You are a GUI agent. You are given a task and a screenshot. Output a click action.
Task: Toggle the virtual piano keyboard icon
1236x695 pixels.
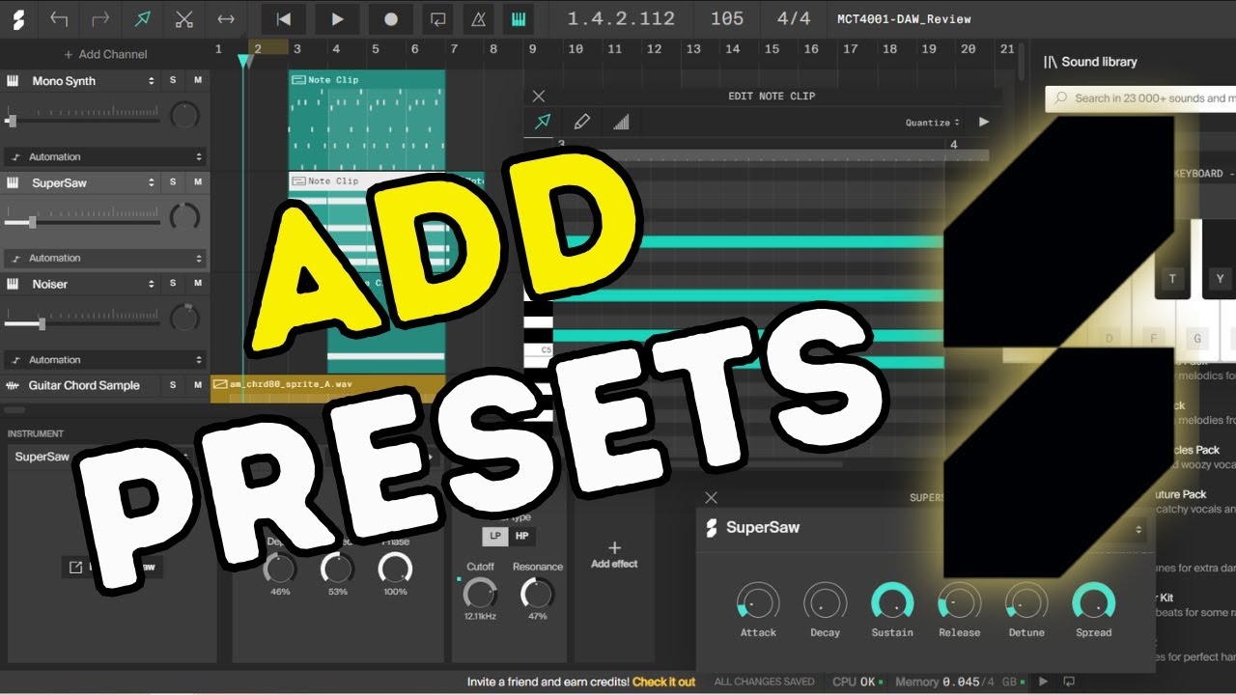click(519, 18)
